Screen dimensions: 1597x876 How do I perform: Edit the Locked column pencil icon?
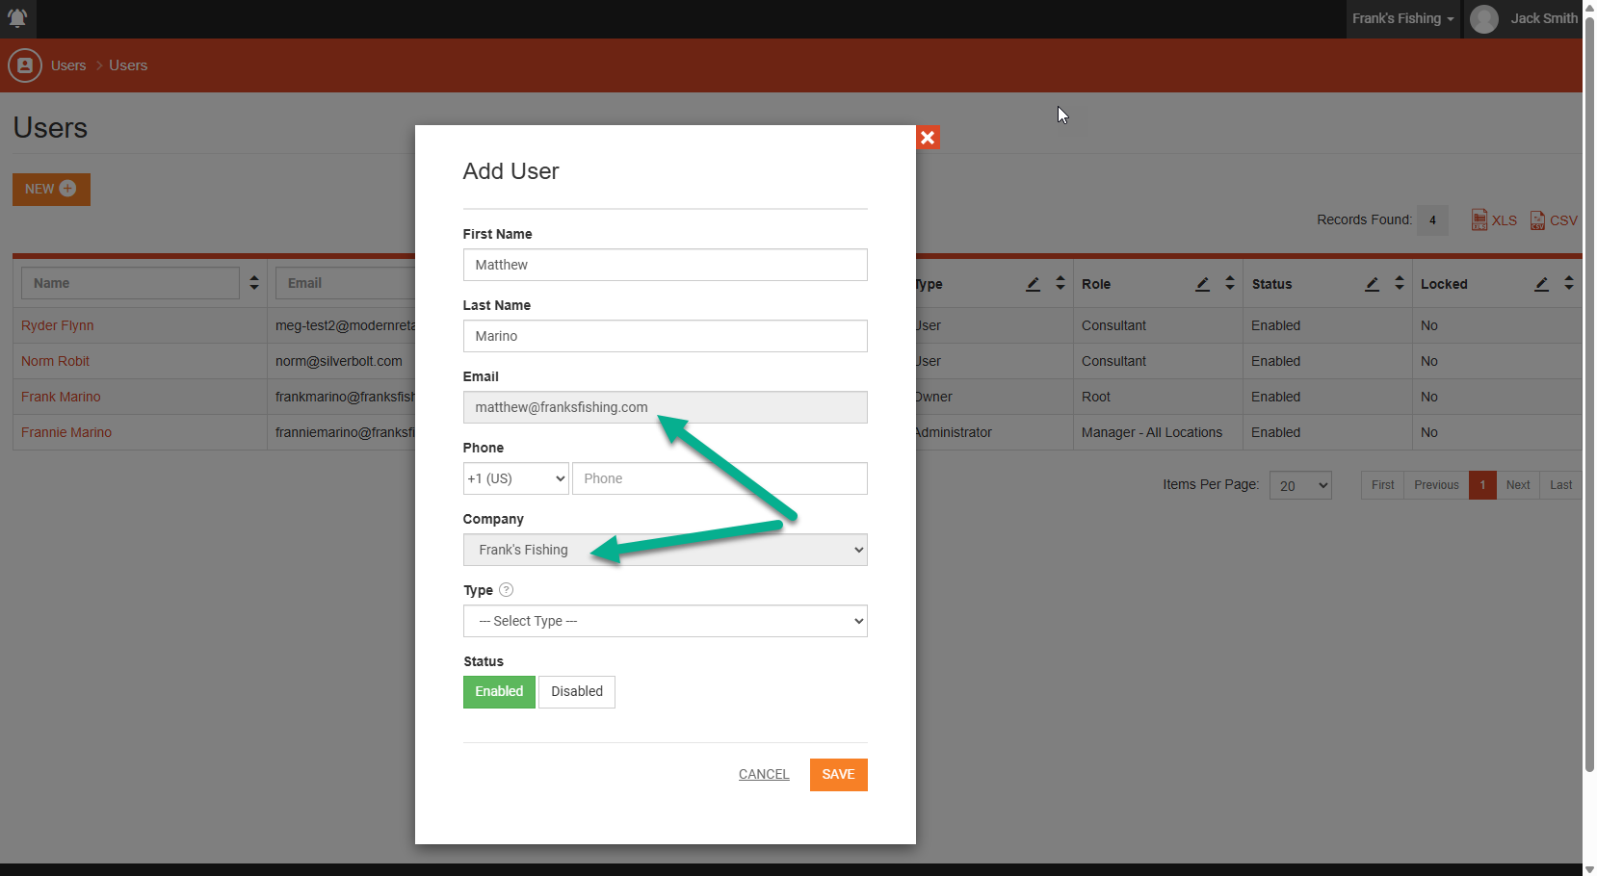coord(1541,284)
